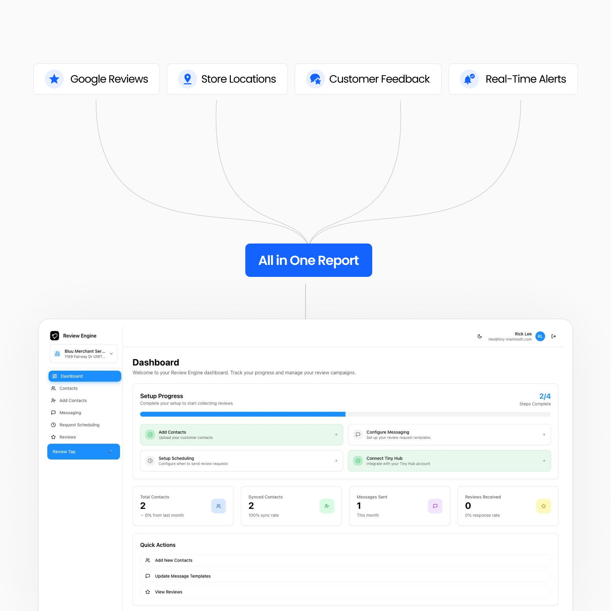Click the Setup Progress bar

tap(345, 414)
